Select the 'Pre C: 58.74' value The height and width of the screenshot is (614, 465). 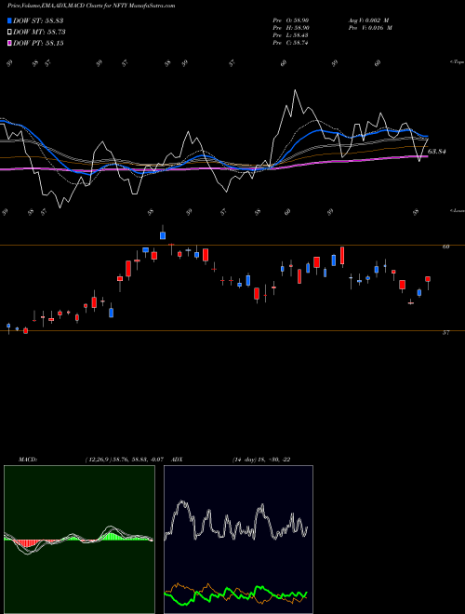(291, 43)
